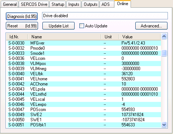Click the Unit column header
The image size is (173, 134).
pos(110,37)
